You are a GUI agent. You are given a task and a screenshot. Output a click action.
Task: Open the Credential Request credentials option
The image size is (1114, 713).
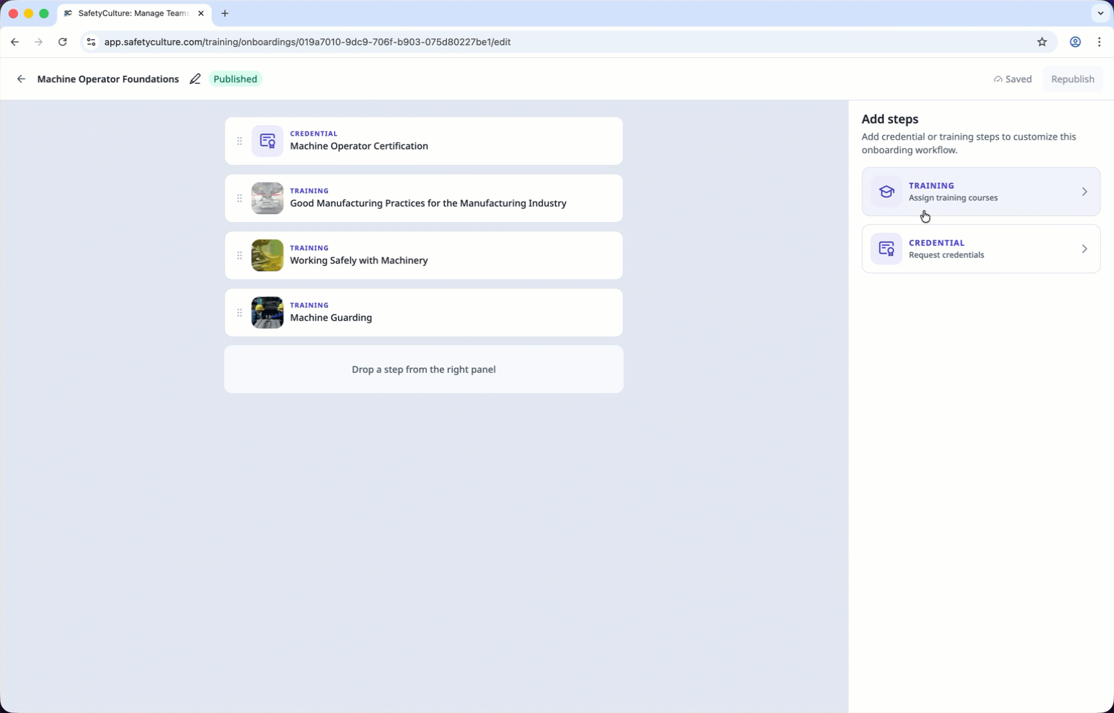(981, 249)
